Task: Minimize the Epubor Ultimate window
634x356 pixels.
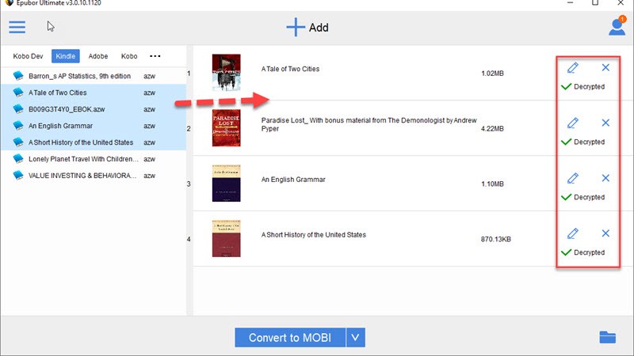Action: click(570, 3)
